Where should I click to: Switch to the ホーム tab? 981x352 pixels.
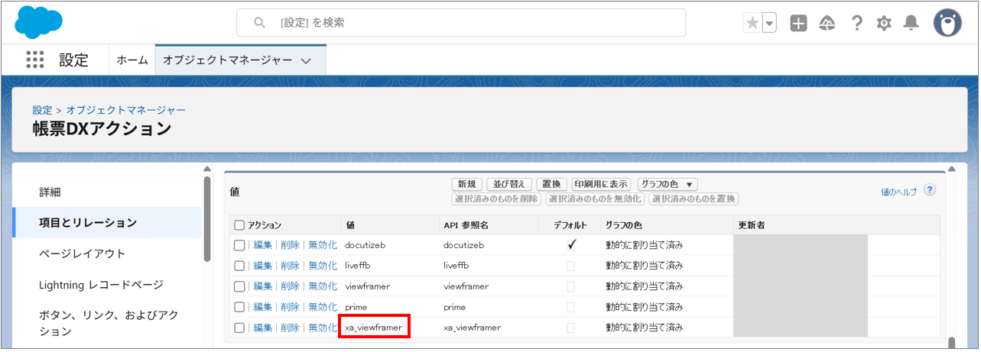(x=132, y=60)
